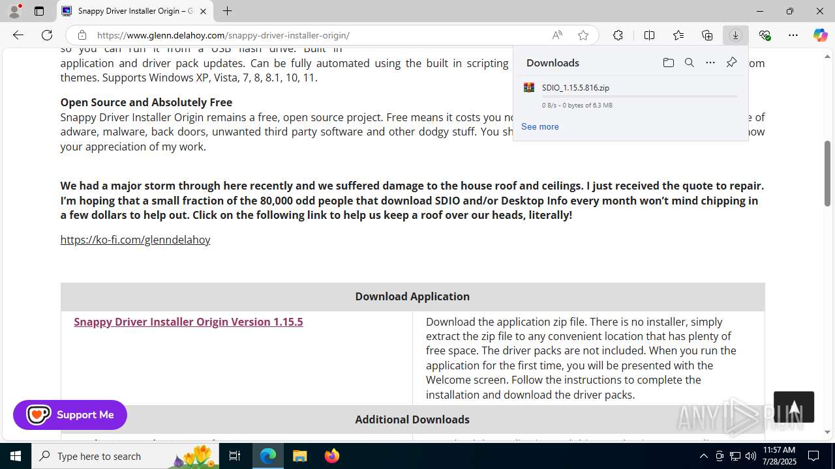Open Browser essentials icon
This screenshot has height=469, width=835.
coord(765,35)
